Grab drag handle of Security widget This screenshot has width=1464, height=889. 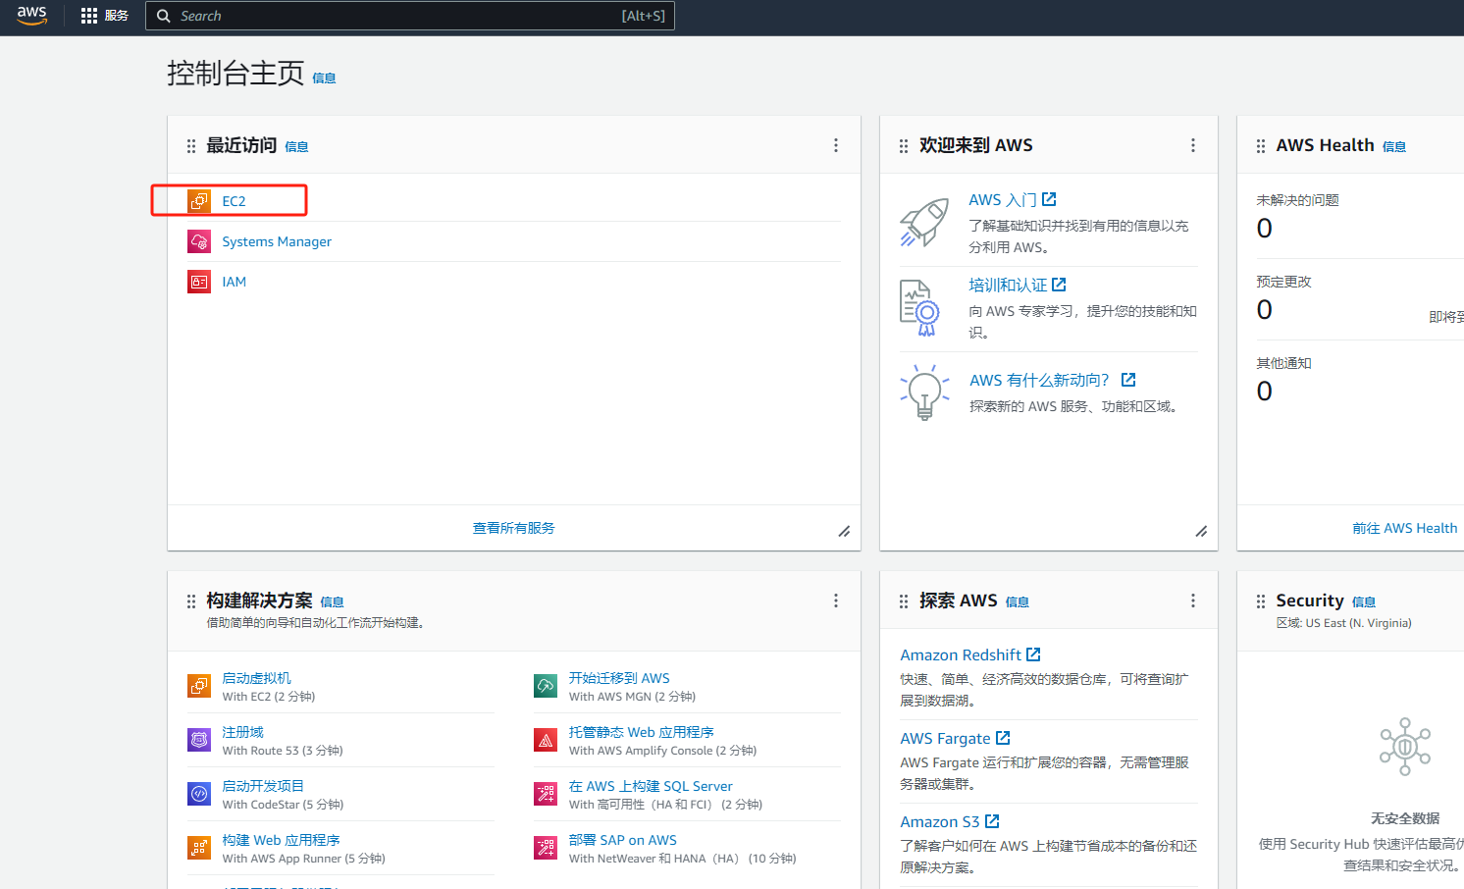(x=1261, y=601)
